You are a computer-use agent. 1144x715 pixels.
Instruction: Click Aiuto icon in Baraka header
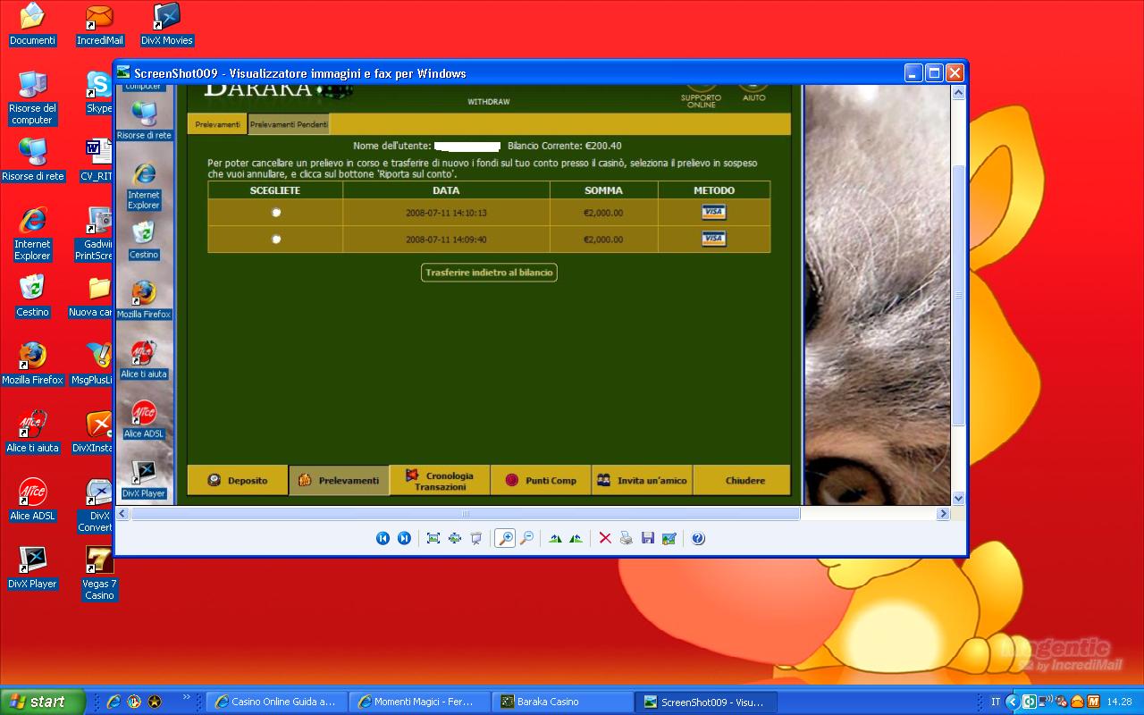pos(753,92)
